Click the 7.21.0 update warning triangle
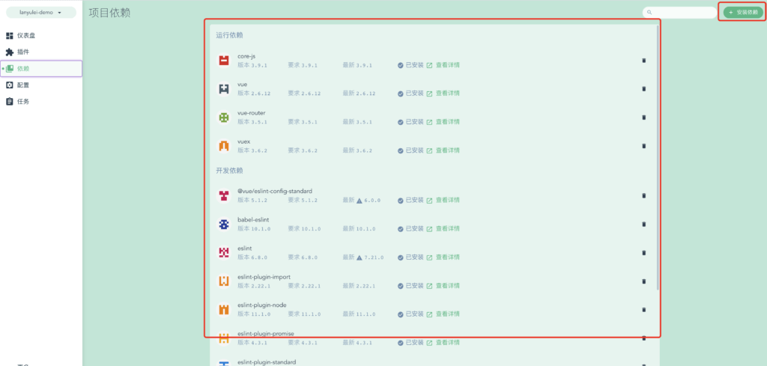Screen dimensions: 767x366 click(x=359, y=257)
